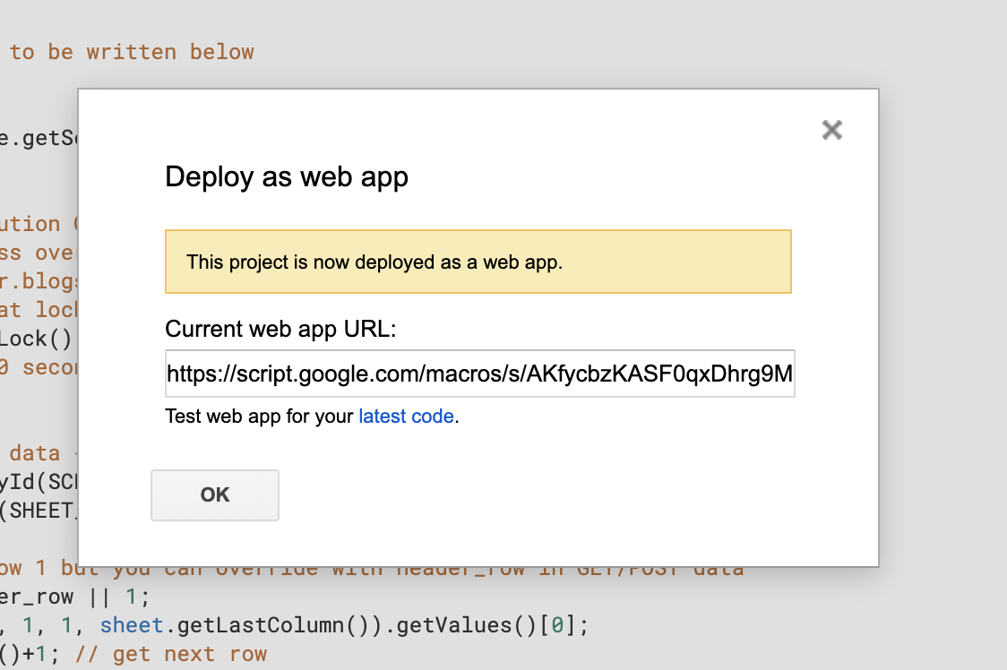Open the latest code test link
The height and width of the screenshot is (670, 1007).
tap(406, 417)
